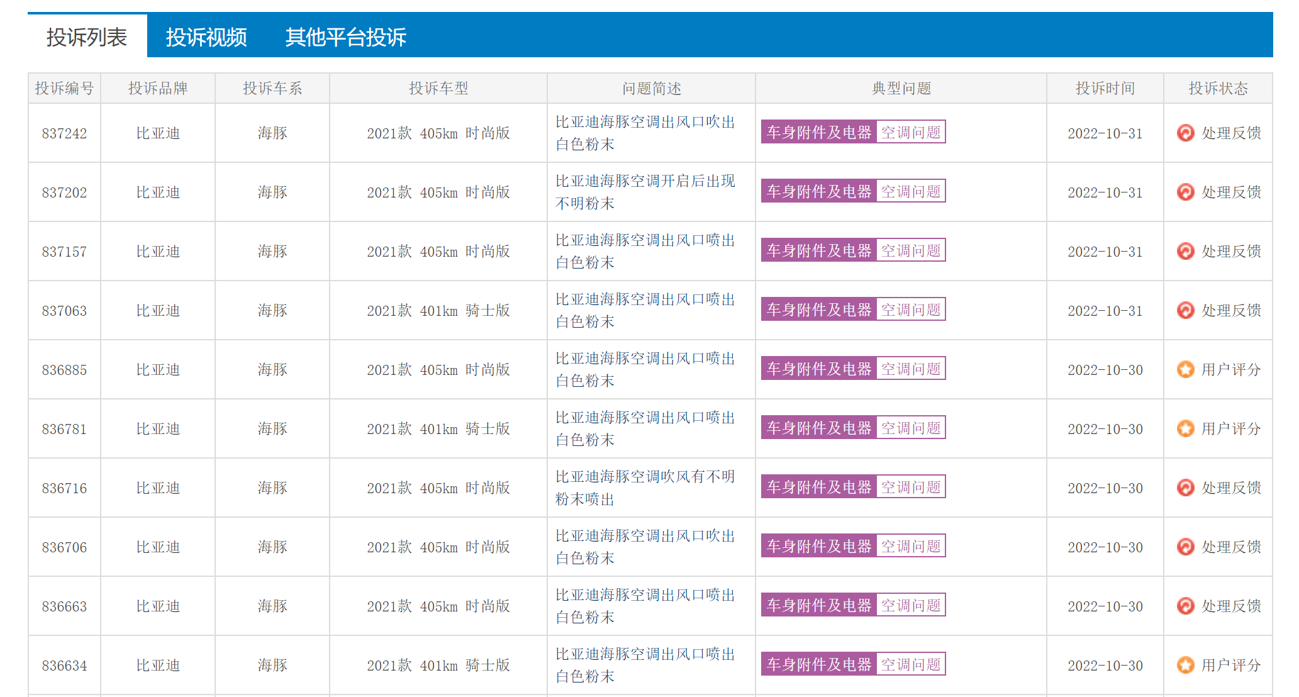The width and height of the screenshot is (1299, 697).
Task: Click the red status icon in row 837063
Action: pos(1185,310)
